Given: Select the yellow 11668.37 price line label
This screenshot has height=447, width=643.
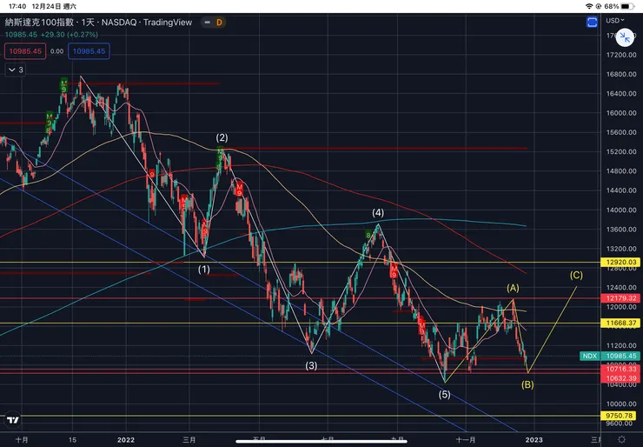Looking at the screenshot, I should point(621,323).
